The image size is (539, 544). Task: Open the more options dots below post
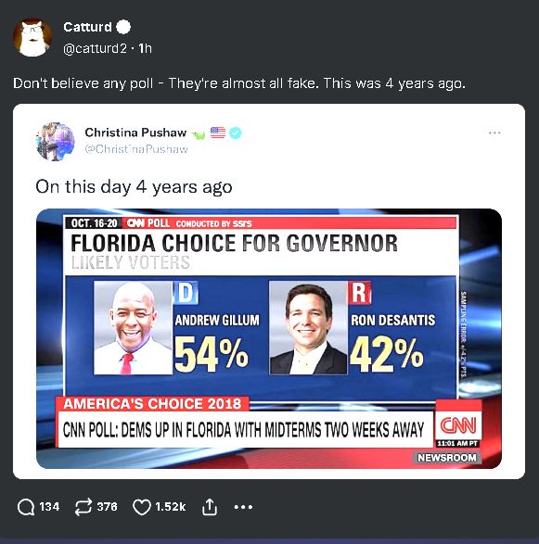point(243,507)
